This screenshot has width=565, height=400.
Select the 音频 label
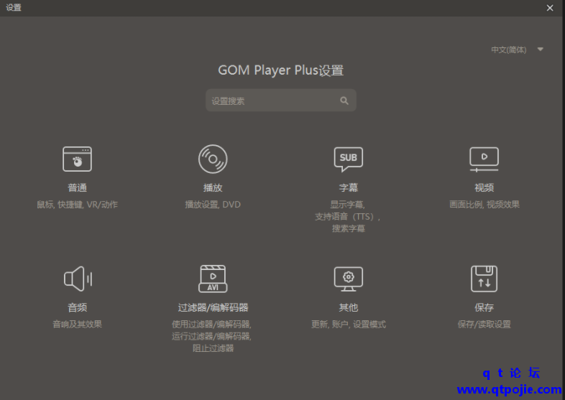tap(77, 307)
